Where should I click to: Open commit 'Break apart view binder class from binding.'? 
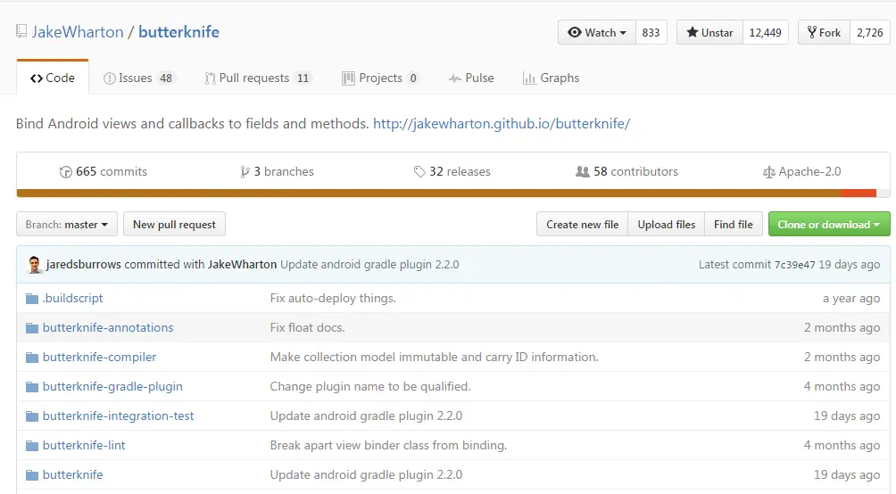coord(388,446)
